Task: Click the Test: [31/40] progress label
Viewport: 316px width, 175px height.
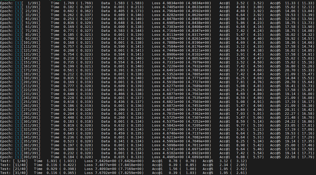Action: 14,173
